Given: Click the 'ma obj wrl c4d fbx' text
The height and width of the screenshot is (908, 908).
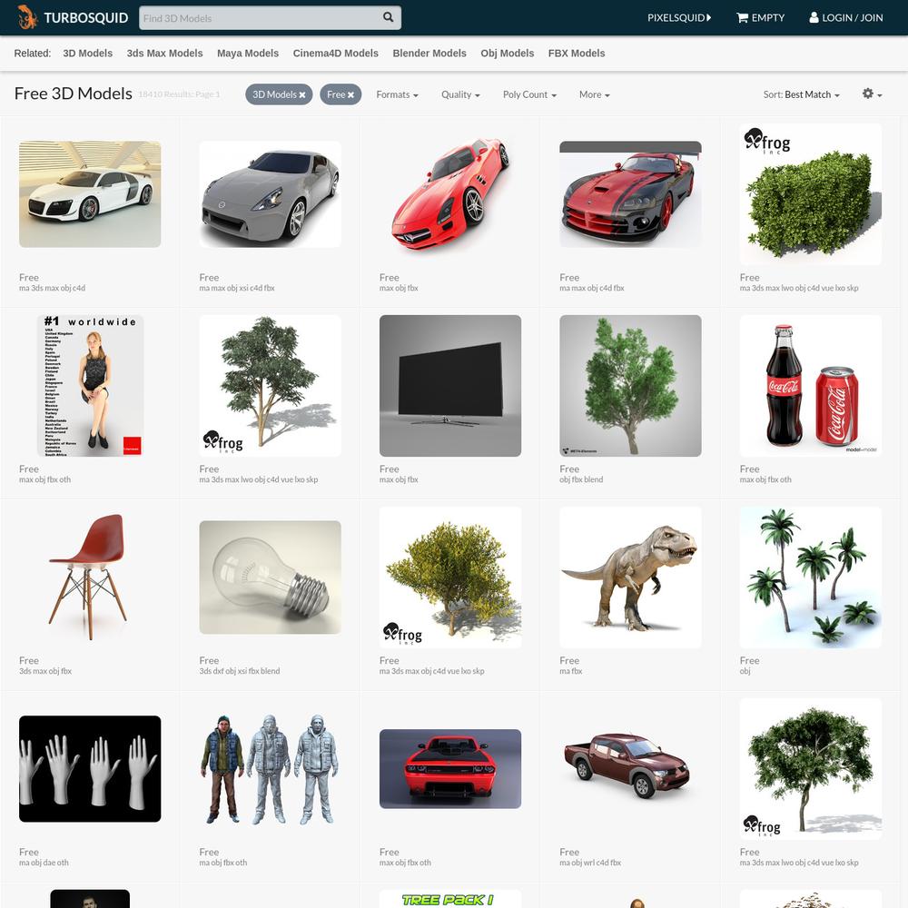Looking at the screenshot, I should [x=590, y=863].
